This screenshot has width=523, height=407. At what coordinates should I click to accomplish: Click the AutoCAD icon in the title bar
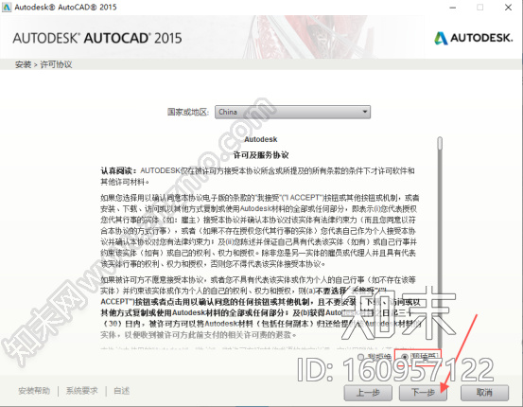[7, 7]
